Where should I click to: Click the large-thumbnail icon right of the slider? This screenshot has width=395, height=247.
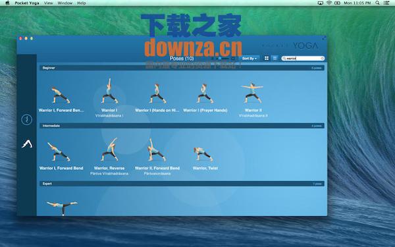tap(233, 59)
